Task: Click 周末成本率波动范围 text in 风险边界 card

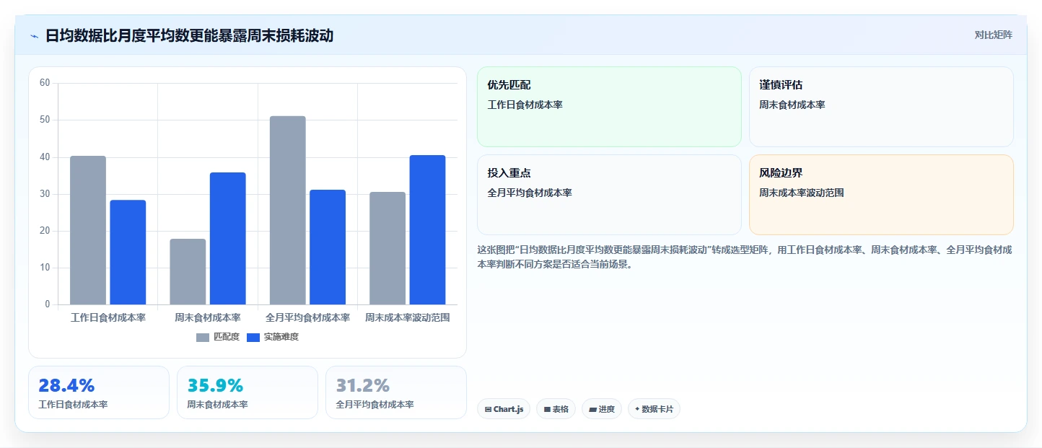Action: (802, 193)
